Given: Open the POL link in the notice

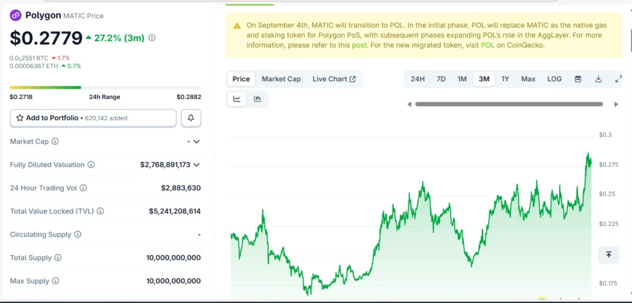Looking at the screenshot, I should [488, 45].
